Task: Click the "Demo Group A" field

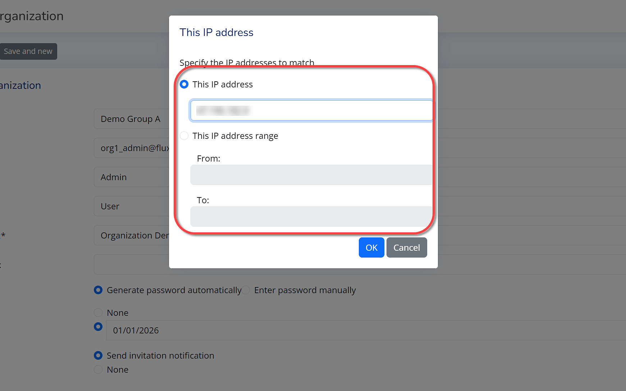Action: (x=131, y=119)
